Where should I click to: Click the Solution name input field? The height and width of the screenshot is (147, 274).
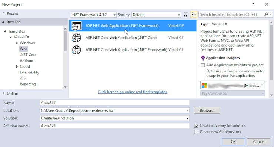click(x=115, y=126)
